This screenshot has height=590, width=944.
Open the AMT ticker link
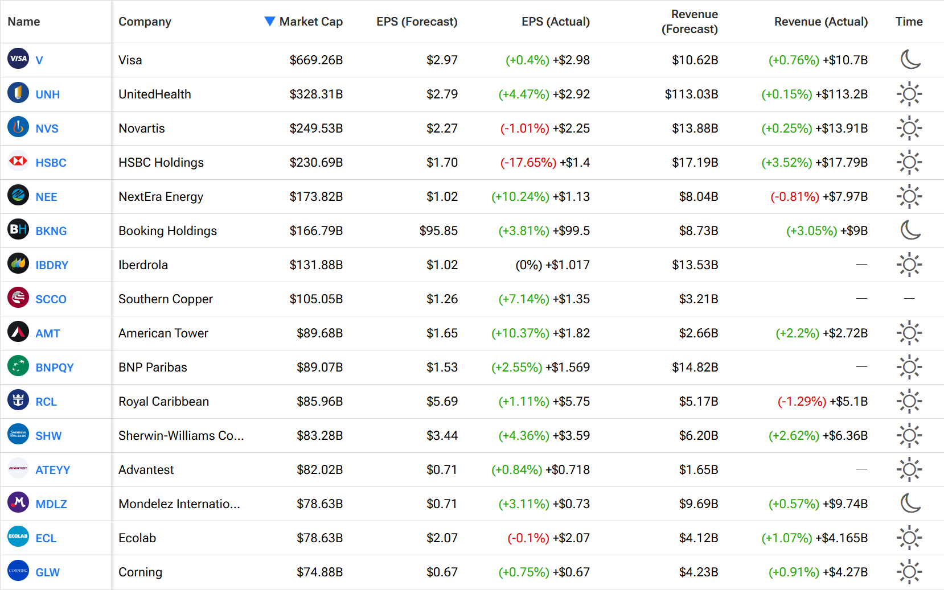[48, 333]
